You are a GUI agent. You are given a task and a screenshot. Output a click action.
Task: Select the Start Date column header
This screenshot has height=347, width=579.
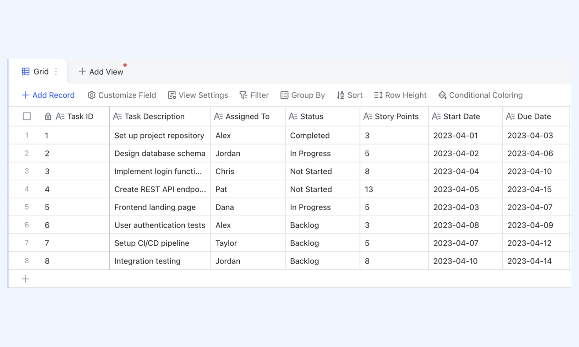[466, 117]
